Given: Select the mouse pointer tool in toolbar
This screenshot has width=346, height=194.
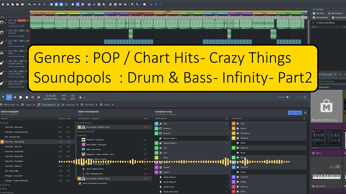Looking at the screenshot, I should click(x=132, y=4).
